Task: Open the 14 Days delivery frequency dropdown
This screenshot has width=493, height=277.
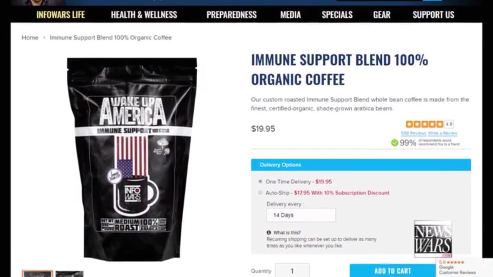Action: [301, 215]
